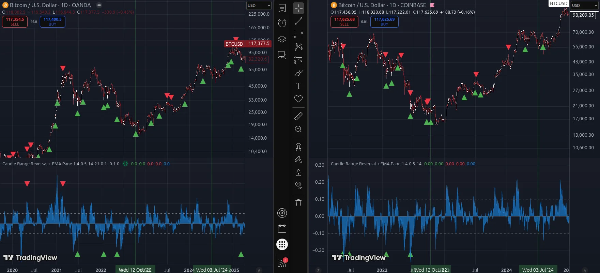Open the alerts clock icon
This screenshot has height=273, width=600.
pyautogui.click(x=282, y=23)
